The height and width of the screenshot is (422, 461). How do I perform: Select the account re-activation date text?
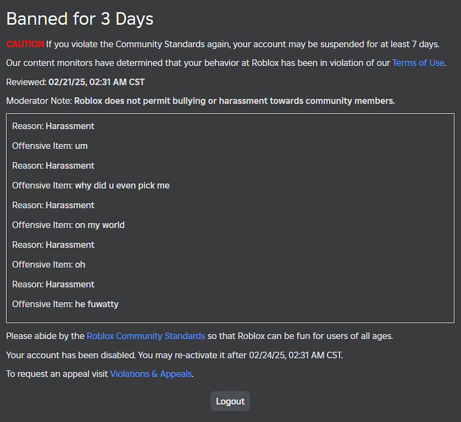pyautogui.click(x=173, y=354)
